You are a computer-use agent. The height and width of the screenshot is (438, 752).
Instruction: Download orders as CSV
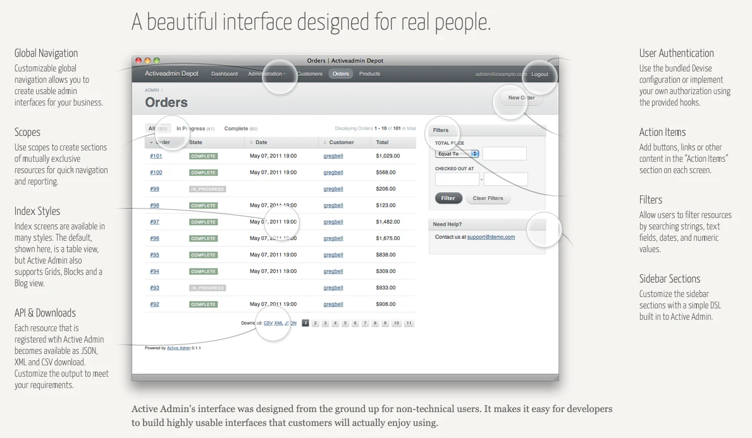pos(268,323)
